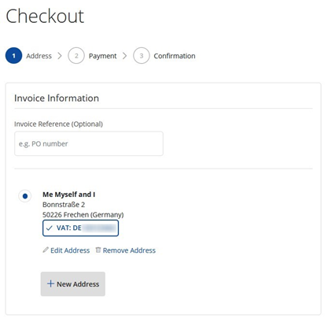This screenshot has height=319, width=328.
Task: Click the Remove Address link
Action: pos(129,250)
